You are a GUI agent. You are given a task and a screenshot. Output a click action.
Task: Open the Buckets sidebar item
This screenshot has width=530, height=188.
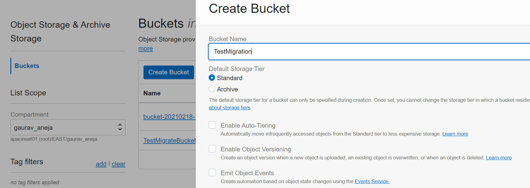point(27,66)
